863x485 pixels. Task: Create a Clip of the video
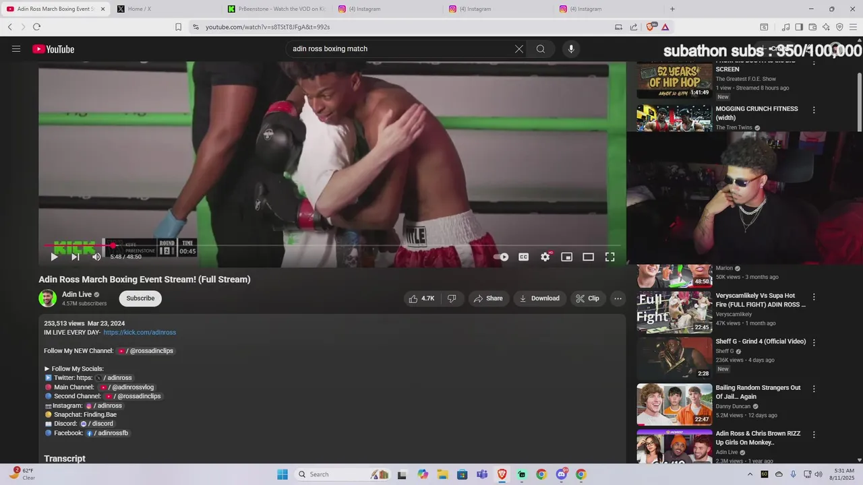click(x=587, y=298)
